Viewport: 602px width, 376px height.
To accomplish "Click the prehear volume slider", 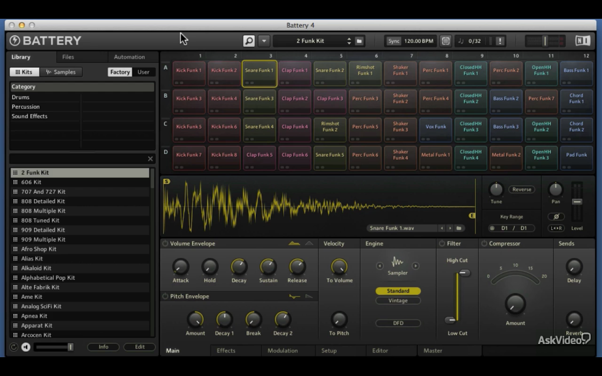I will (x=54, y=347).
